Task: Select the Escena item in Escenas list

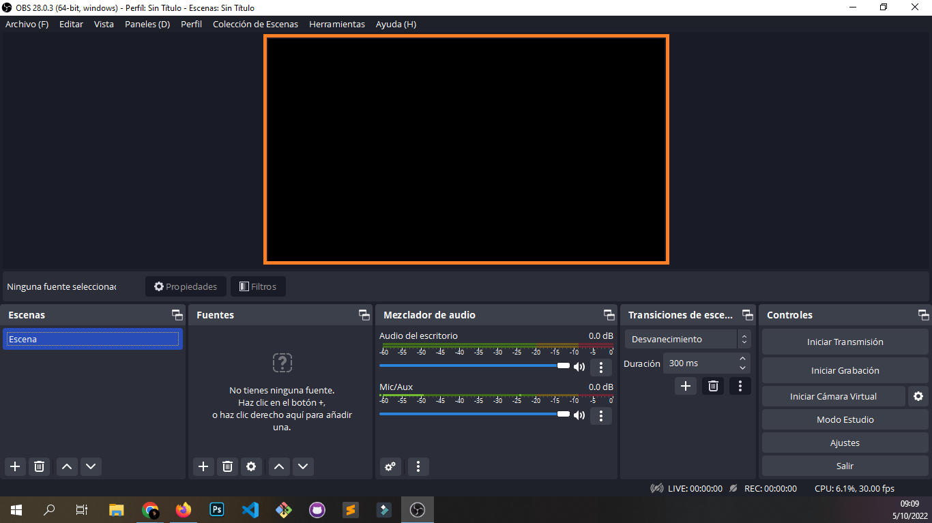Action: click(93, 339)
